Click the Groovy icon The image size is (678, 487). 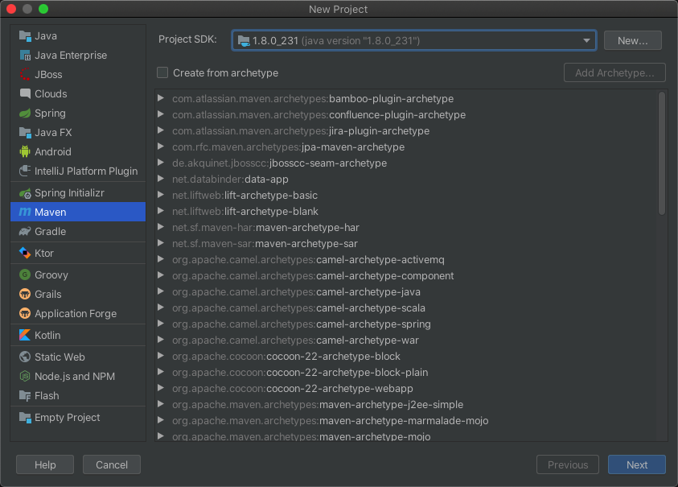pos(25,274)
